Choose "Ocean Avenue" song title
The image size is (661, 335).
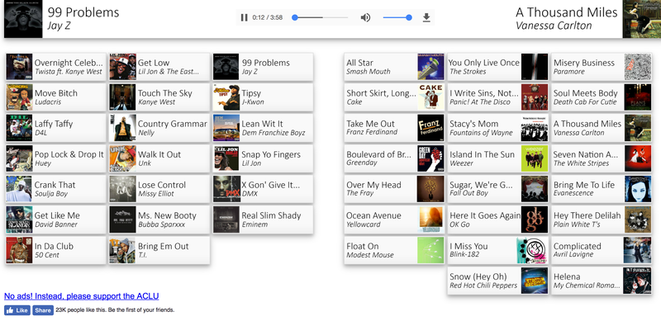tap(373, 215)
